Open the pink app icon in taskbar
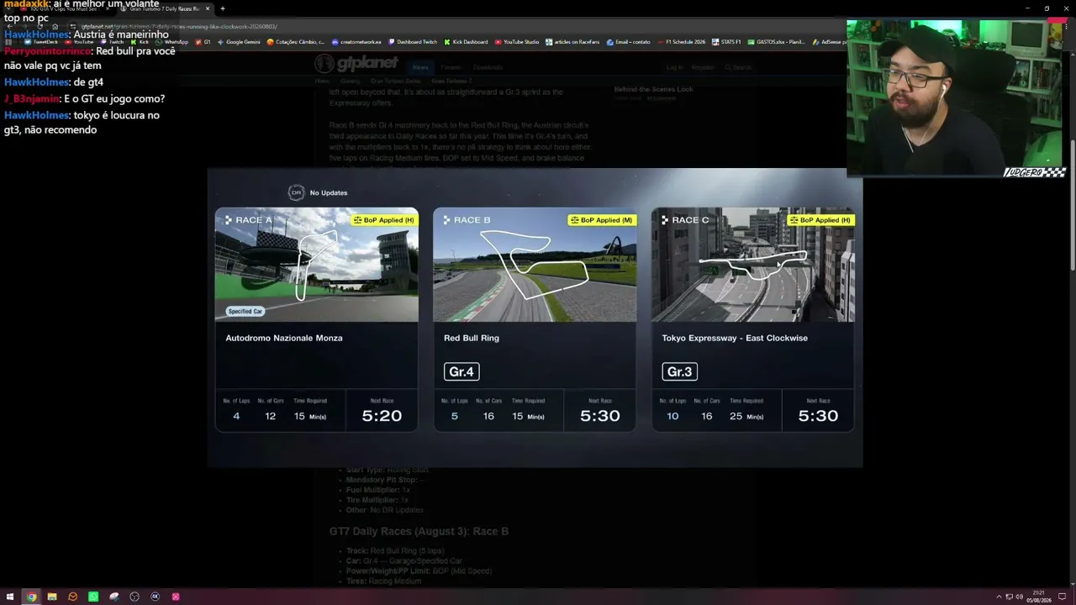 tap(176, 597)
